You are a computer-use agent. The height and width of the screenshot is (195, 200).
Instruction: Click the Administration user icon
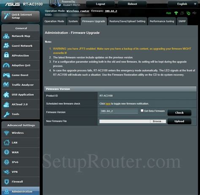6,192
